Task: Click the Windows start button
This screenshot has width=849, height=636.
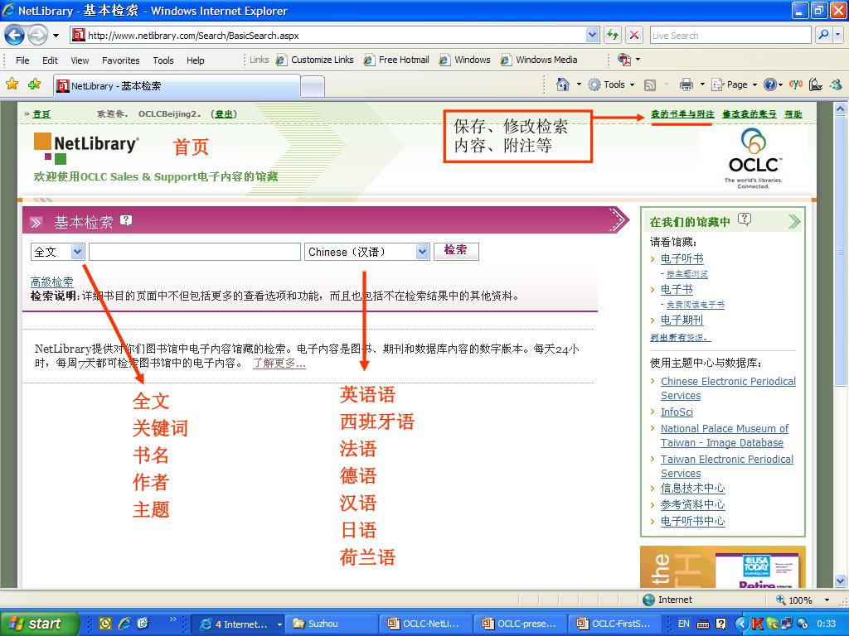Action: tap(38, 624)
